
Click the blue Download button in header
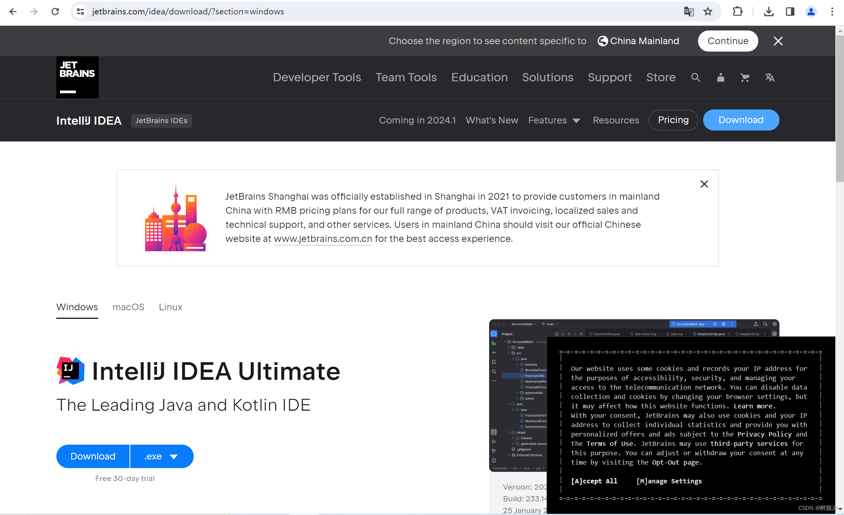pyautogui.click(x=741, y=120)
